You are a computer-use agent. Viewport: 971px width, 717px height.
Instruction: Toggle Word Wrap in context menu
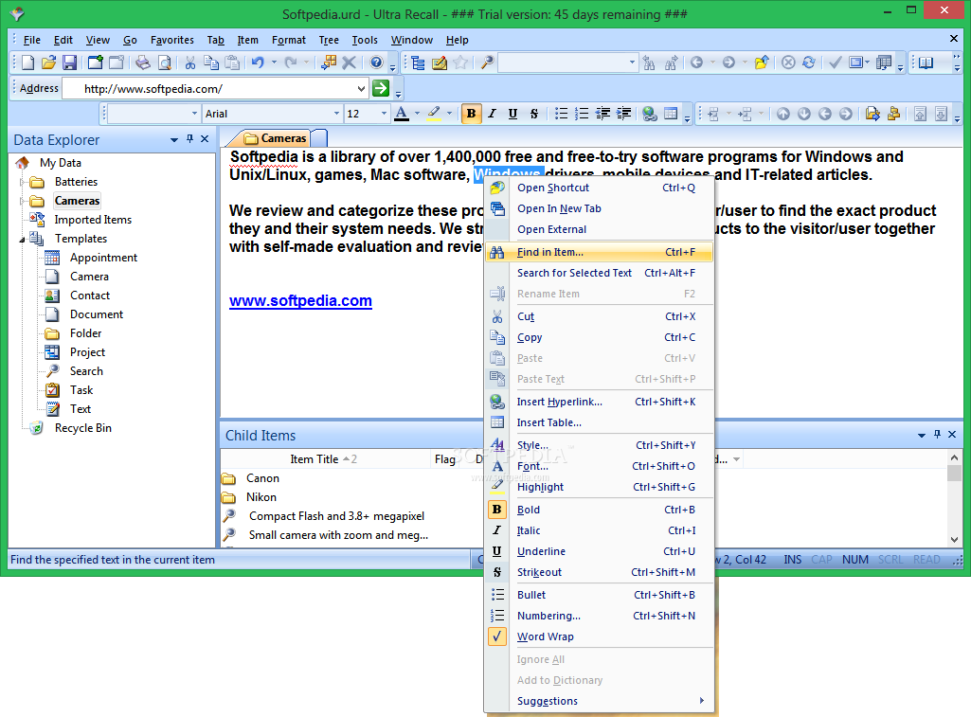[600, 636]
